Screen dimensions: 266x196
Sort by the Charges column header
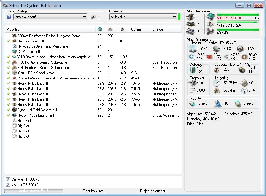click(x=166, y=29)
